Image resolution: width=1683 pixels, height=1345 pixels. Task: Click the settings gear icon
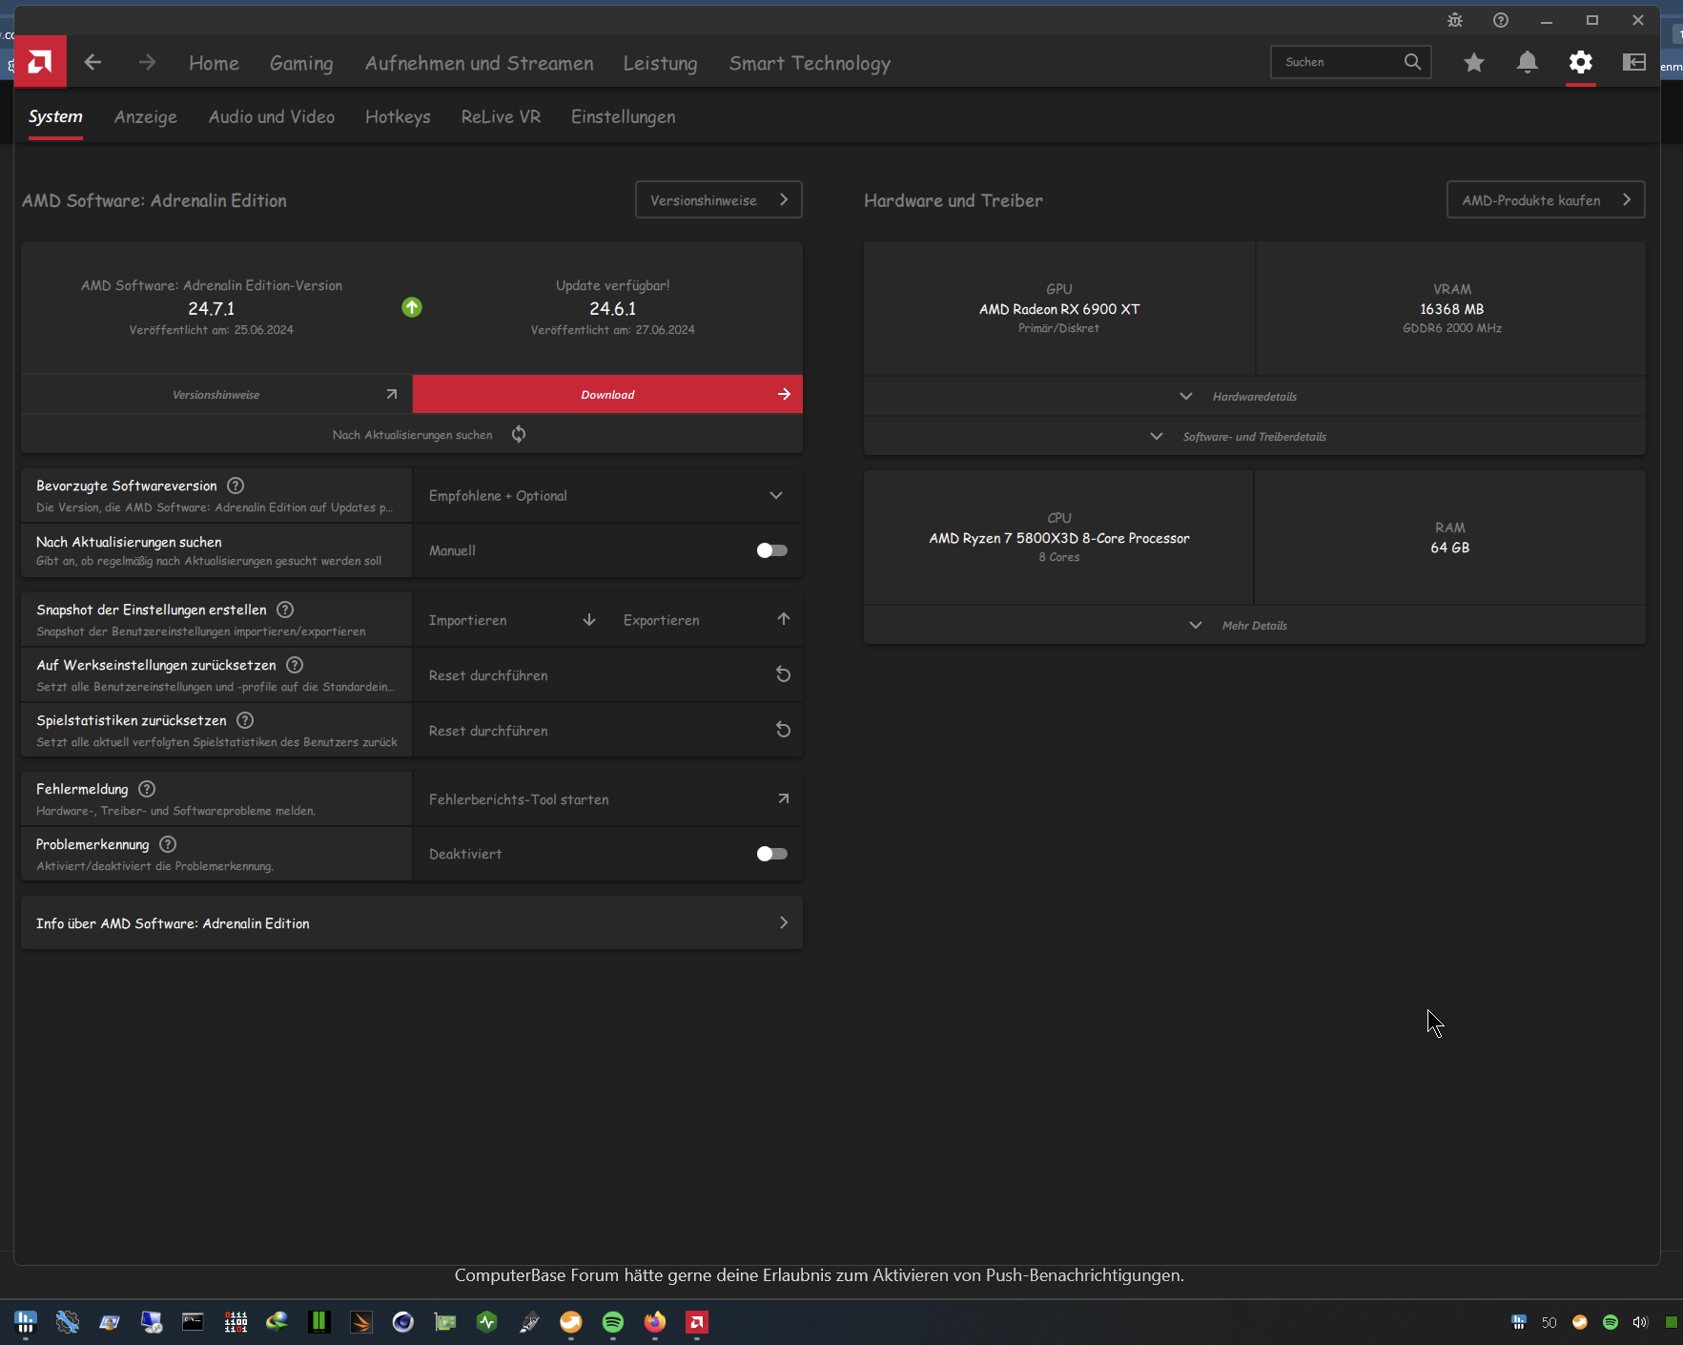1581,63
